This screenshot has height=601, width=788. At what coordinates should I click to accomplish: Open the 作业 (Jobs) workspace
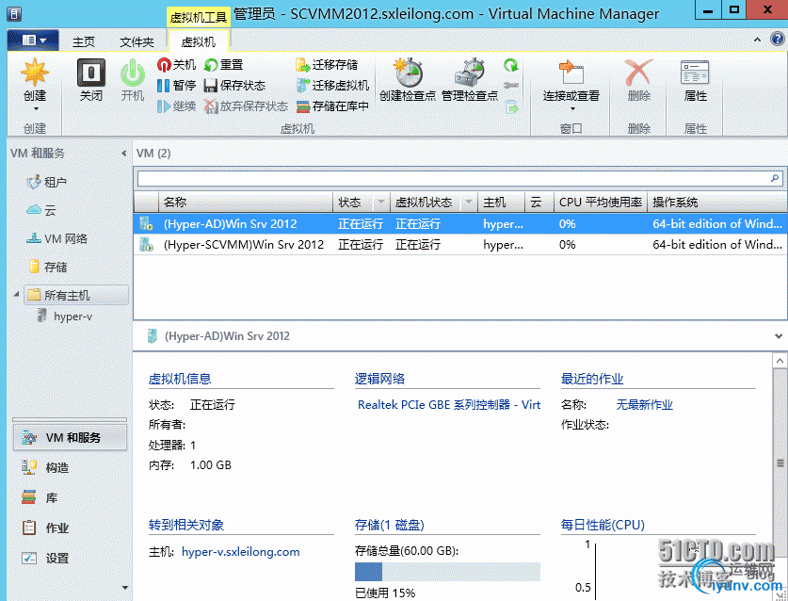click(70, 528)
